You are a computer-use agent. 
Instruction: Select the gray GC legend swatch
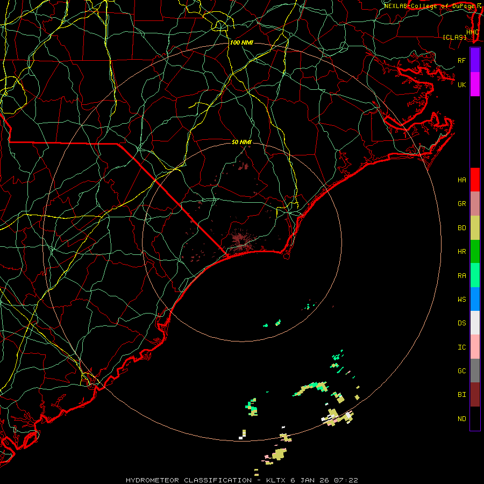point(475,371)
